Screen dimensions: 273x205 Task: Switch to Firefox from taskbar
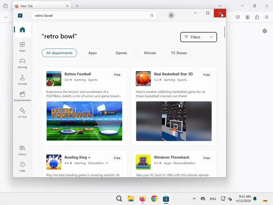click(142, 199)
